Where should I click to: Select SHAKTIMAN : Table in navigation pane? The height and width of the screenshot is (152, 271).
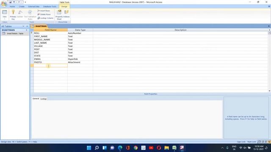pos(15,33)
